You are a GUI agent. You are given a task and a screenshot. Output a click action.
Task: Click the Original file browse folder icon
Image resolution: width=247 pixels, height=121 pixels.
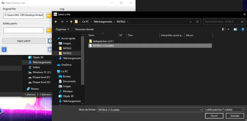pos(49,16)
